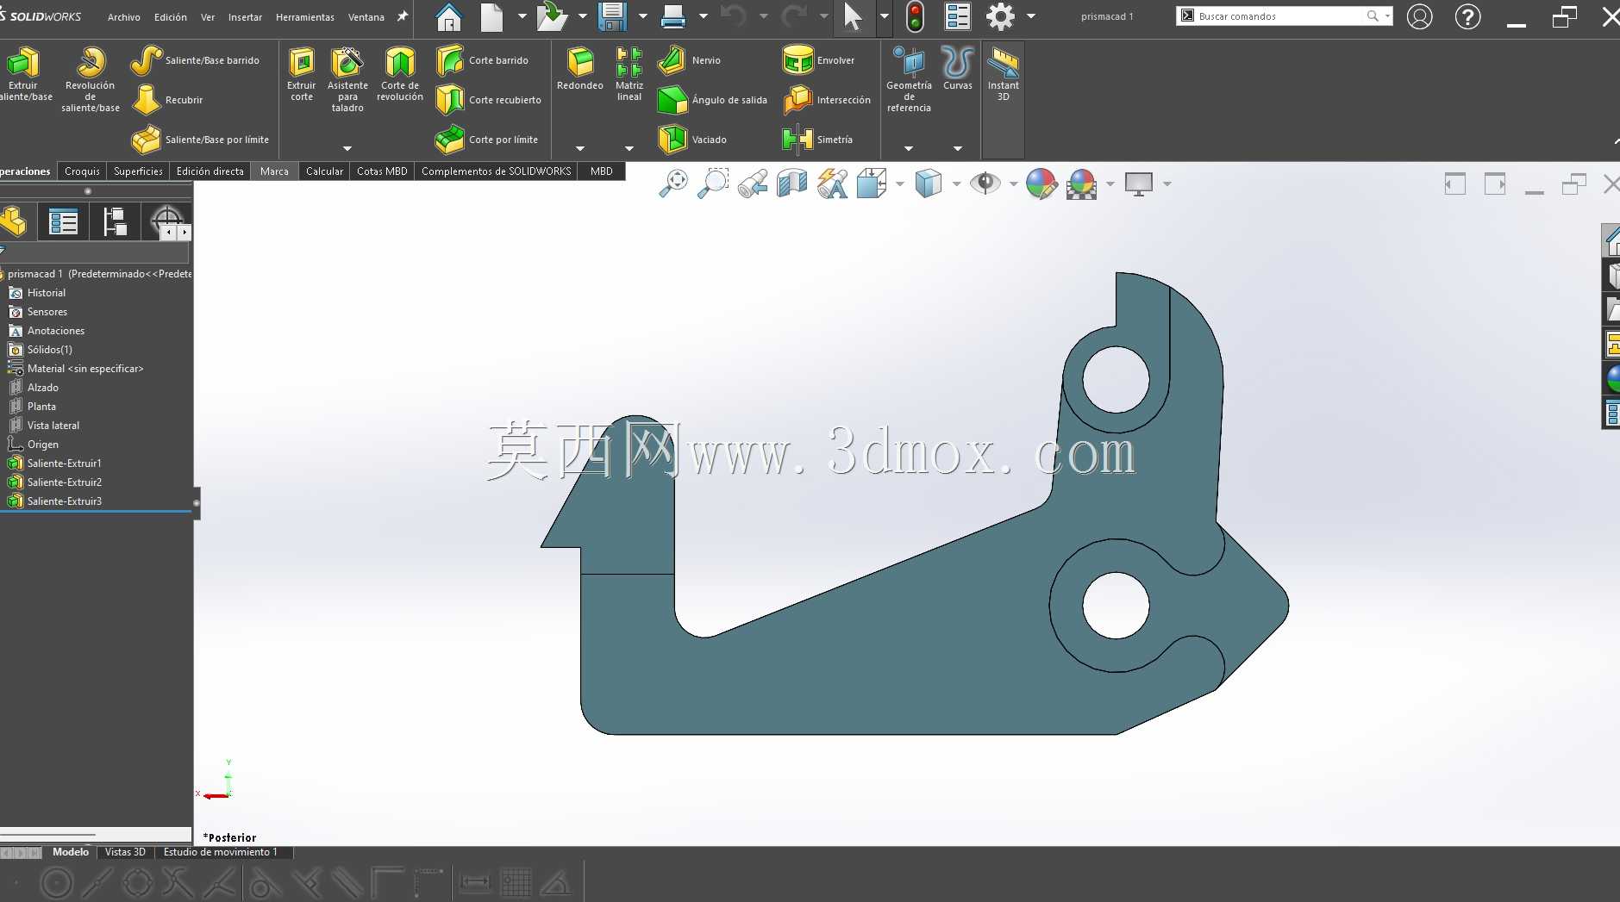Open Saliente/Base por límite tool
This screenshot has height=902, width=1620.
[200, 140]
